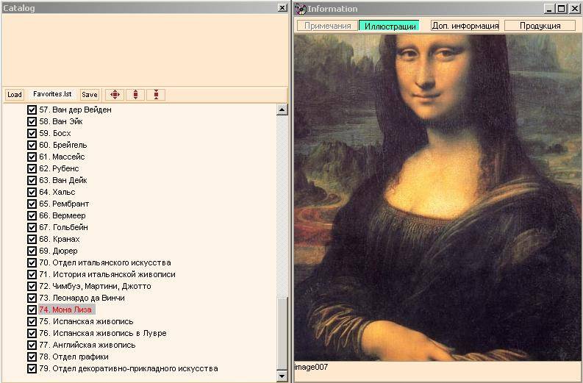Viewport: 583px width, 383px height.
Task: Select 71. История итальянской живописи
Action: [107, 274]
